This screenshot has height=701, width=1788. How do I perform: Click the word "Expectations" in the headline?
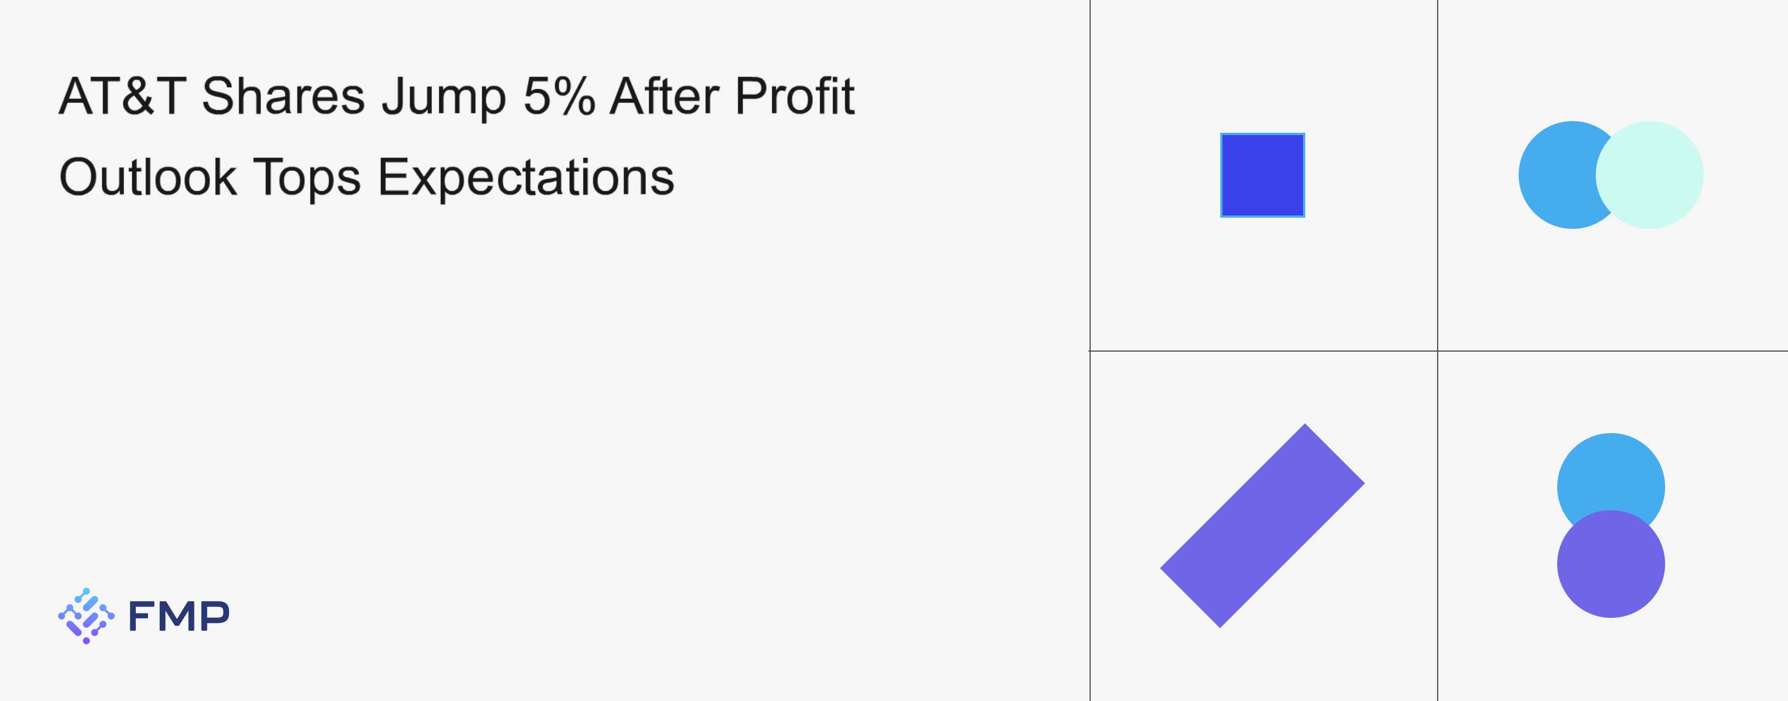pyautogui.click(x=525, y=177)
